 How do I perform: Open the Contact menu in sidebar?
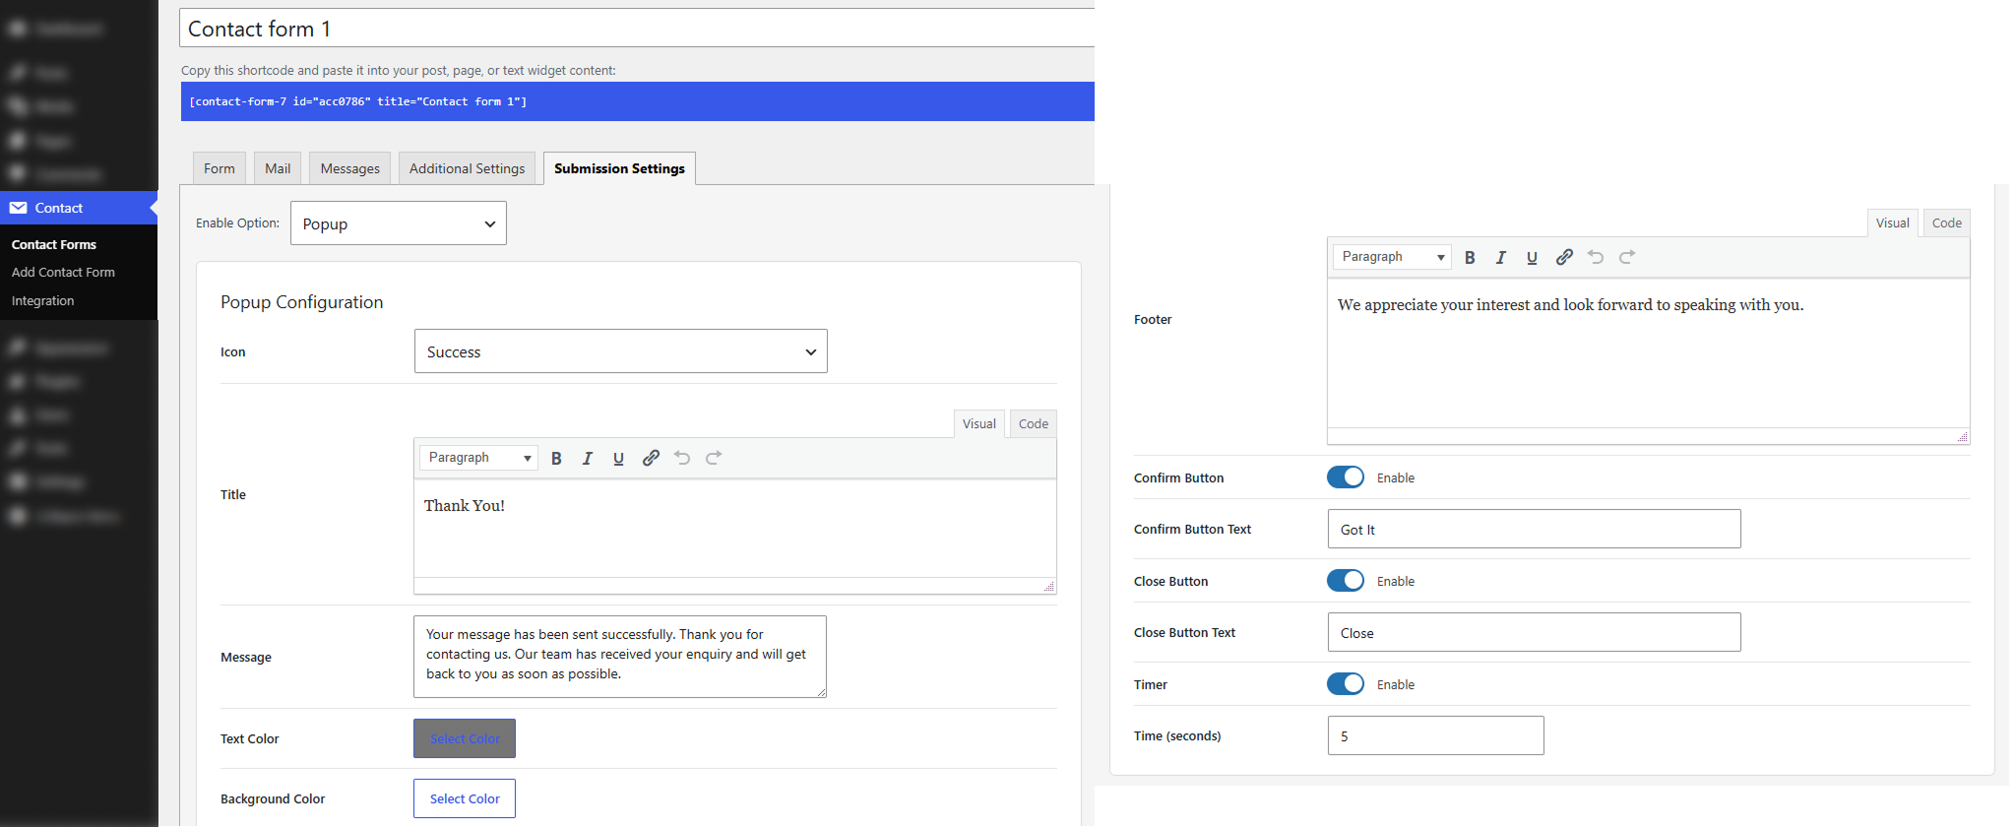pos(79,208)
